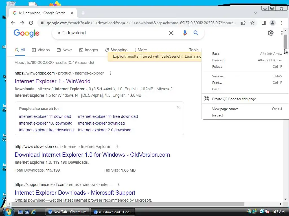Screen dimensions: 289x216
Task: Clear the search box with X
Action: pos(171,33)
